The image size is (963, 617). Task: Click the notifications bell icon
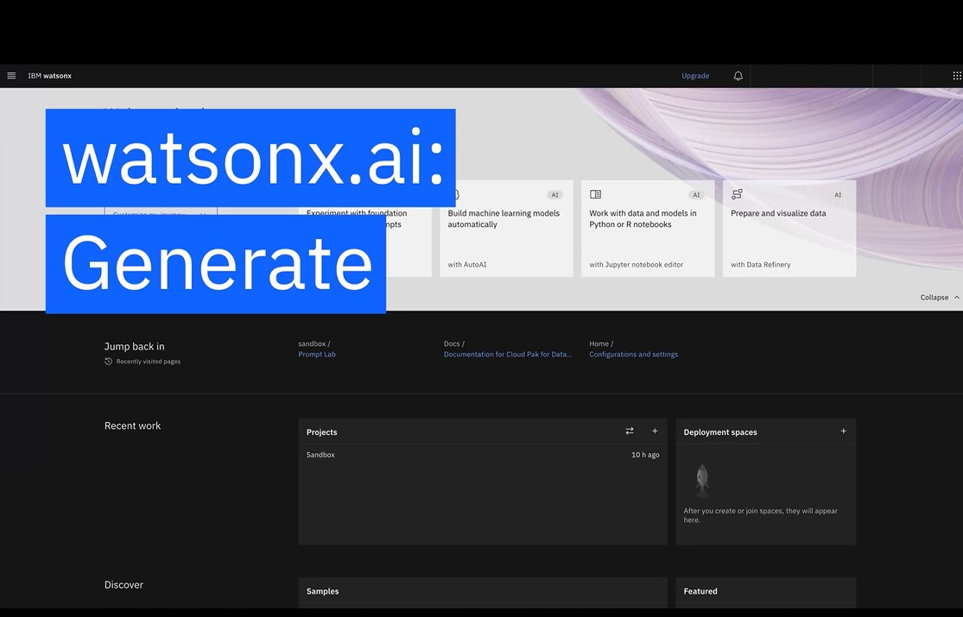(738, 76)
